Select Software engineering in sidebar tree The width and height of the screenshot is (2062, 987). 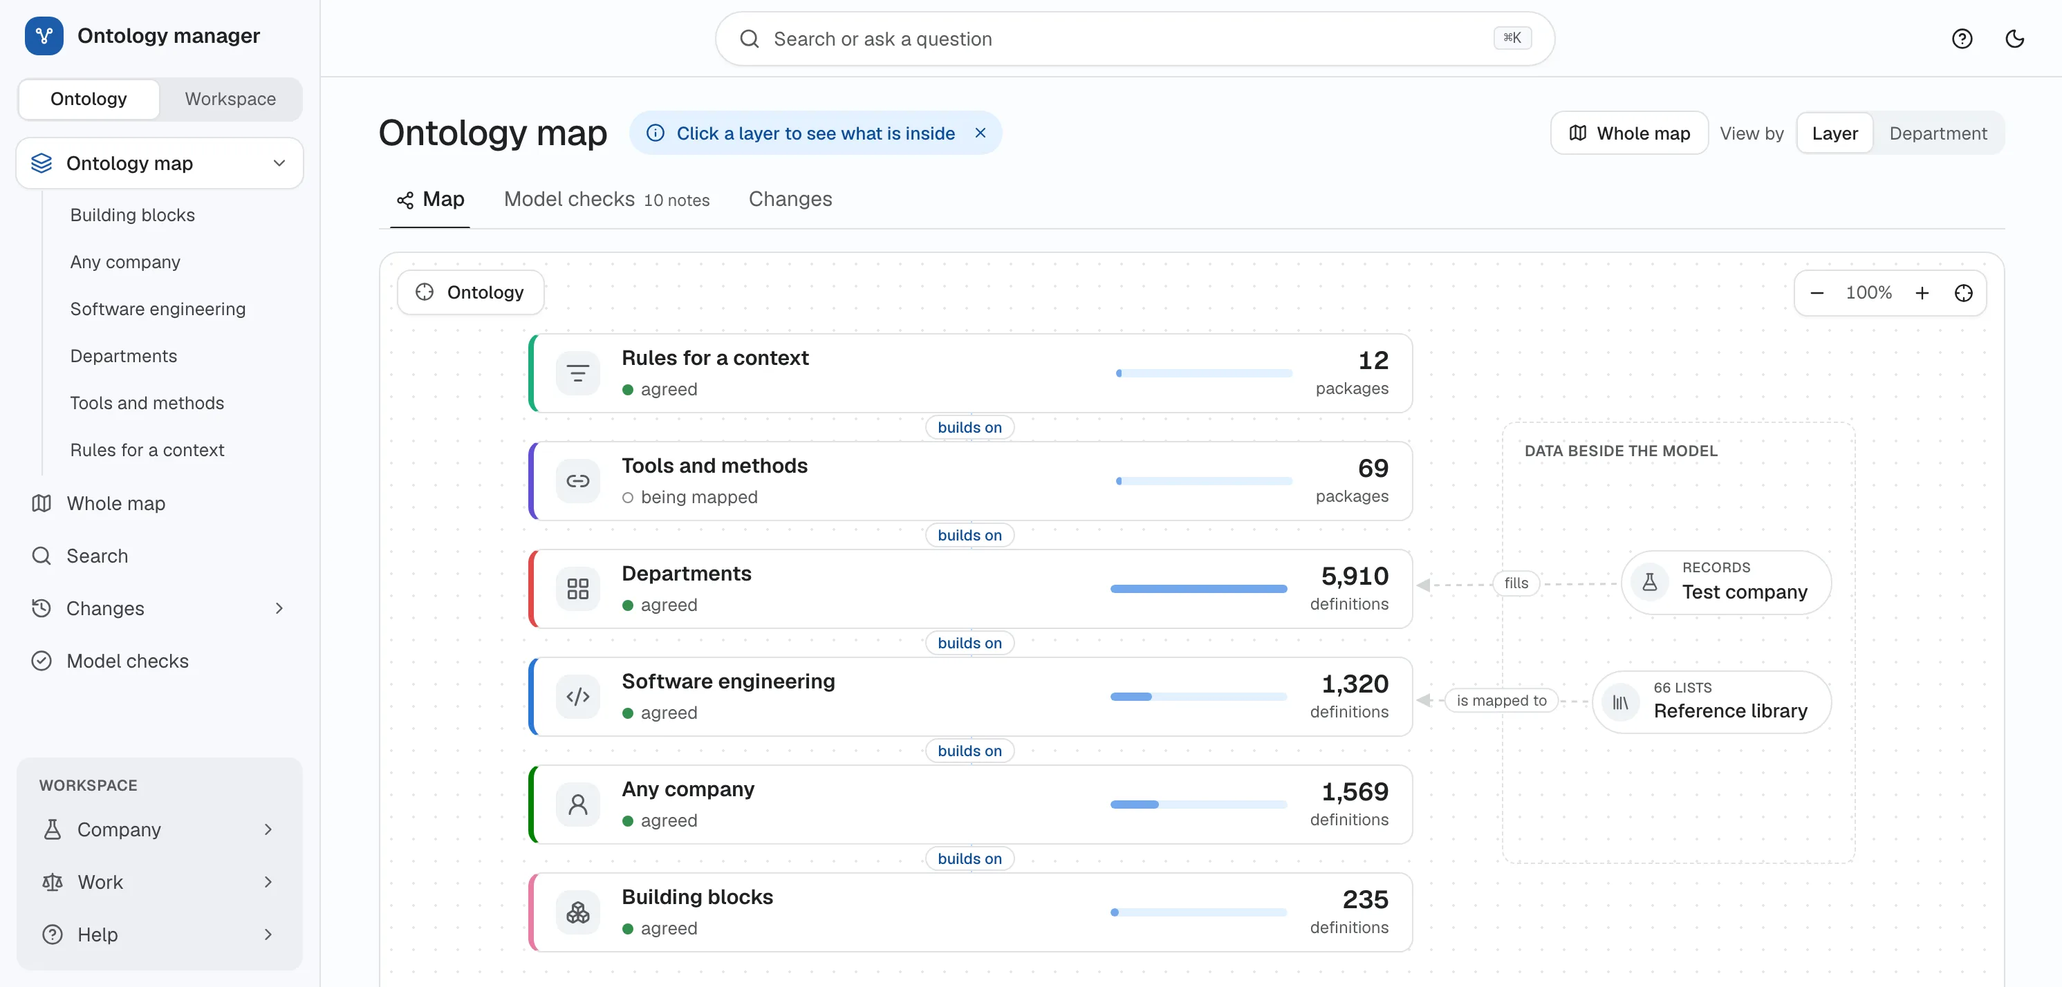point(158,310)
